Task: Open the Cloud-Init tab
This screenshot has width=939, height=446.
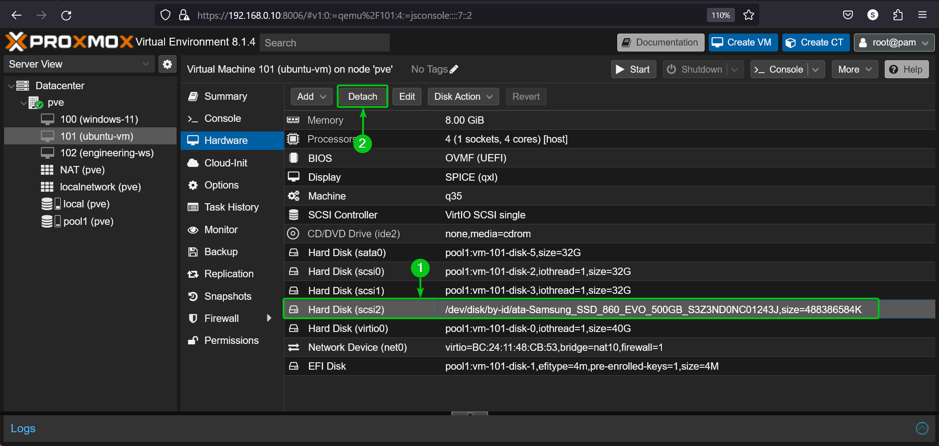Action: pyautogui.click(x=232, y=163)
